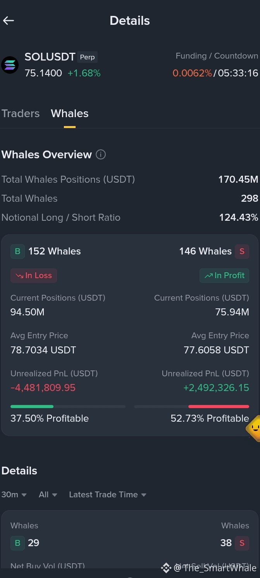Tap the Perp label badge
Image resolution: width=260 pixels, height=578 pixels.
[x=87, y=57]
